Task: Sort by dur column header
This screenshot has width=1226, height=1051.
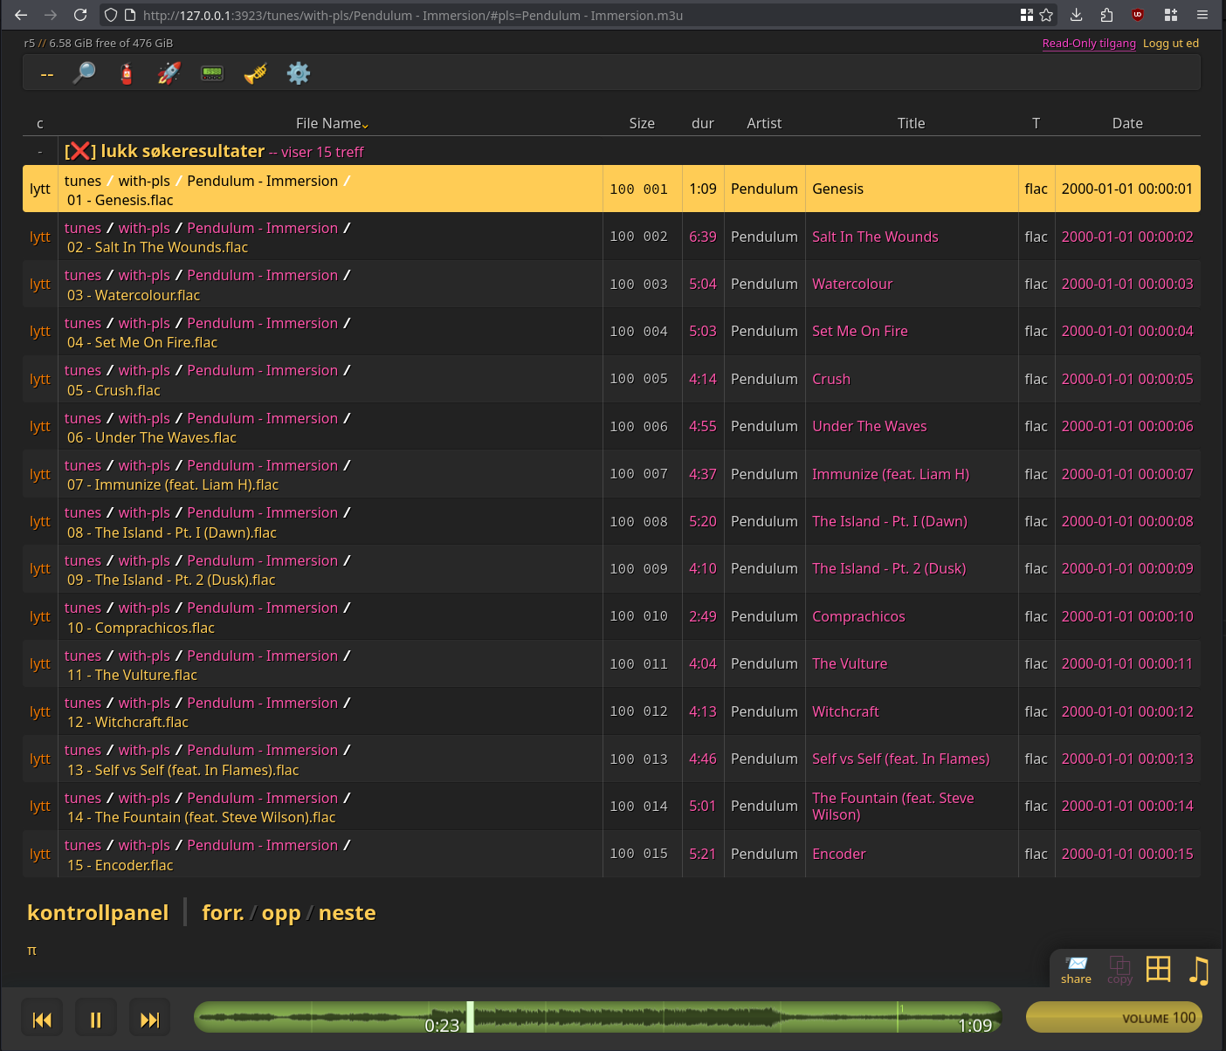Action: click(x=703, y=123)
